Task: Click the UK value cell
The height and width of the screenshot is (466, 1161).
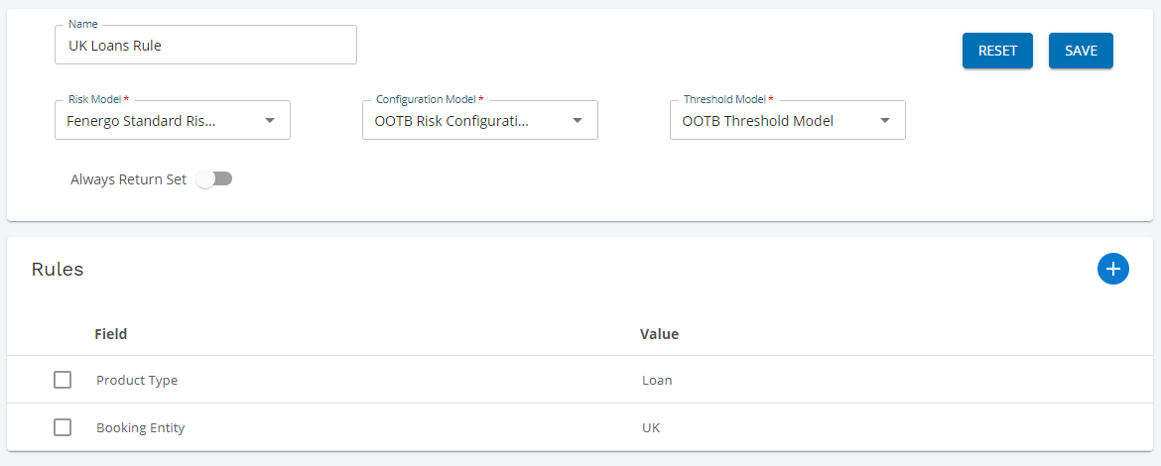Action: coord(651,427)
